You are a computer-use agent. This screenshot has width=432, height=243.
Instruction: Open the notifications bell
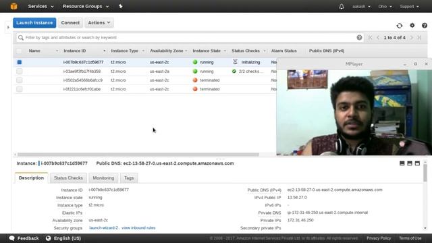(x=342, y=6)
